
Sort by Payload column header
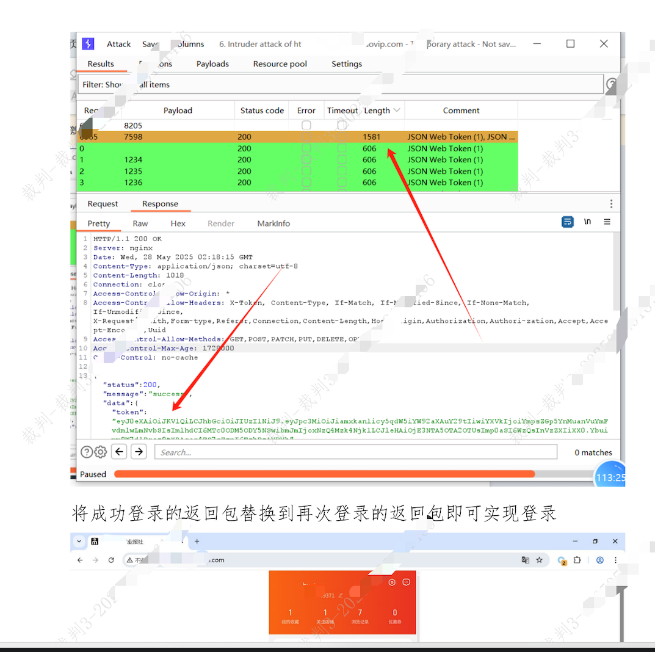point(178,110)
